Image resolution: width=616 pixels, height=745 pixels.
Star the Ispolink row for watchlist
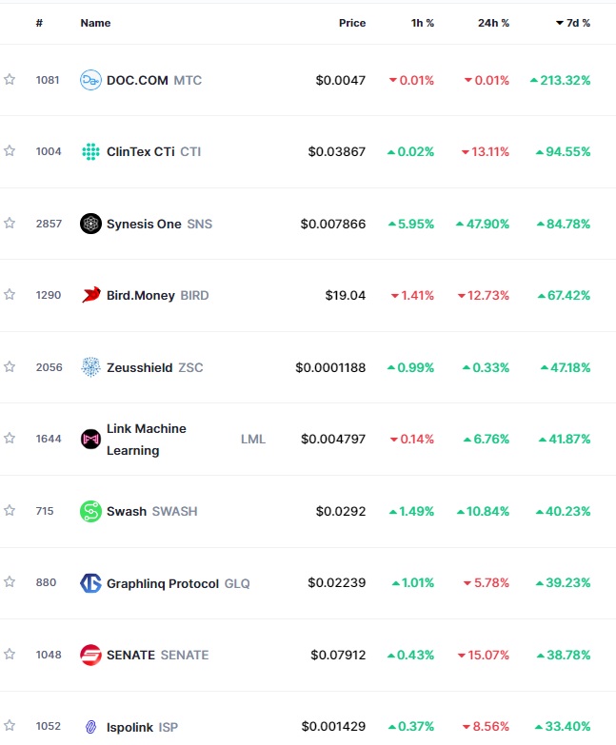(10, 726)
